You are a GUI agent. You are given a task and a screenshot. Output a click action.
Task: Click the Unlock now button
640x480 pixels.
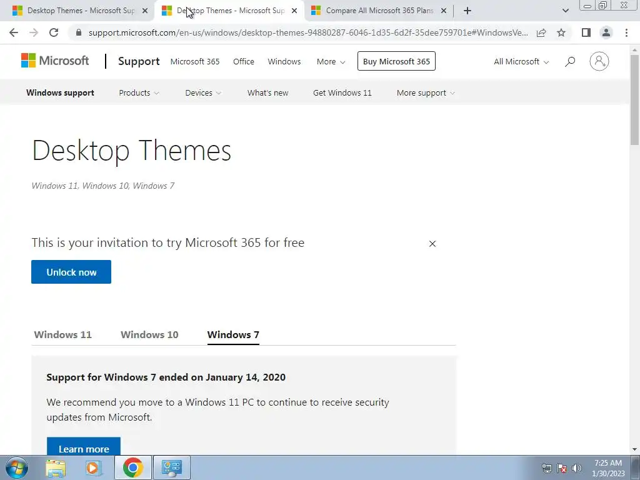click(x=71, y=272)
